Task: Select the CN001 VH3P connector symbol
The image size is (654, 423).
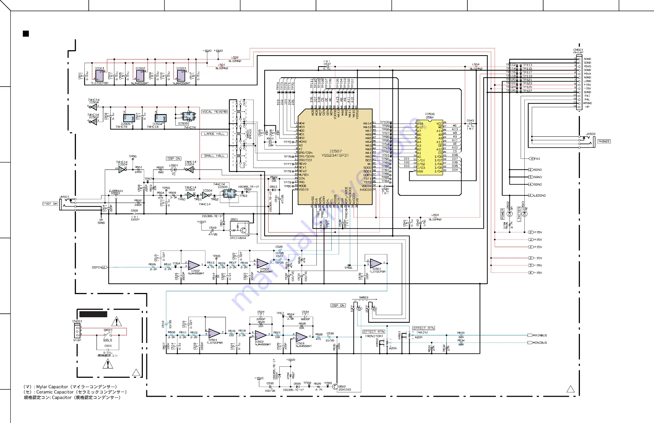Action: point(77,330)
